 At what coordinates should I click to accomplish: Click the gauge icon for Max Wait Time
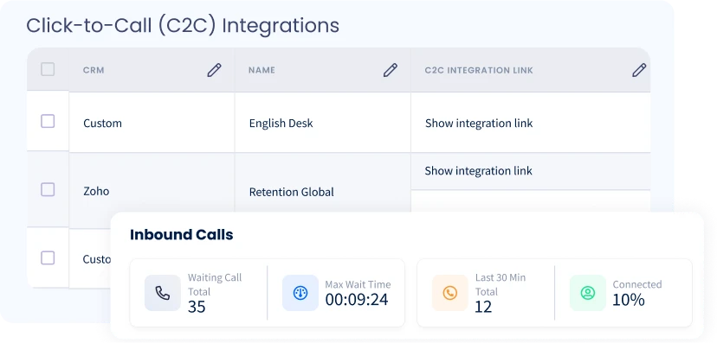[x=300, y=293]
